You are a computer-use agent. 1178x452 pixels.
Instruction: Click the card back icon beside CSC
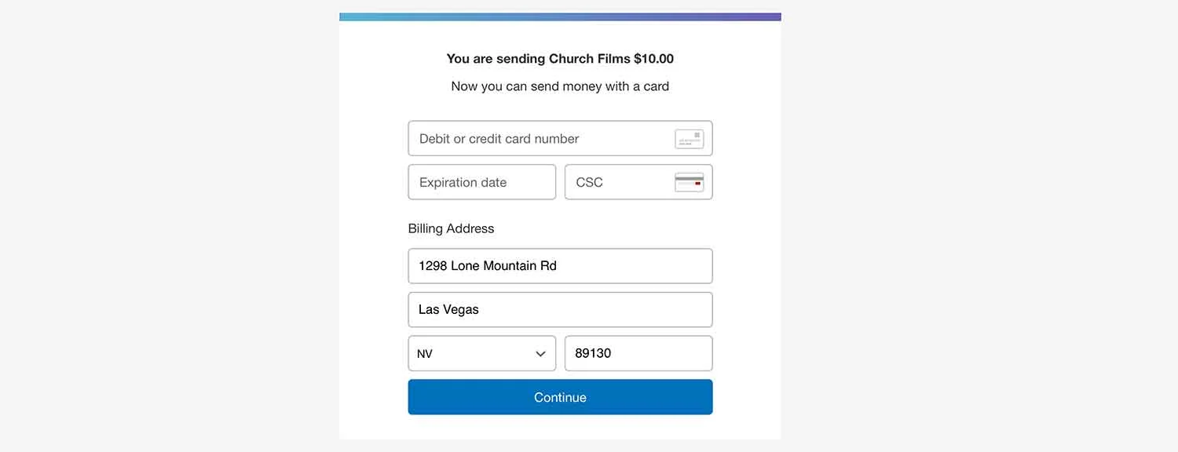pos(690,183)
